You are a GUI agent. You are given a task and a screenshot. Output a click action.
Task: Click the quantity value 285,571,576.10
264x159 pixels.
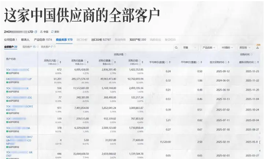80,79
